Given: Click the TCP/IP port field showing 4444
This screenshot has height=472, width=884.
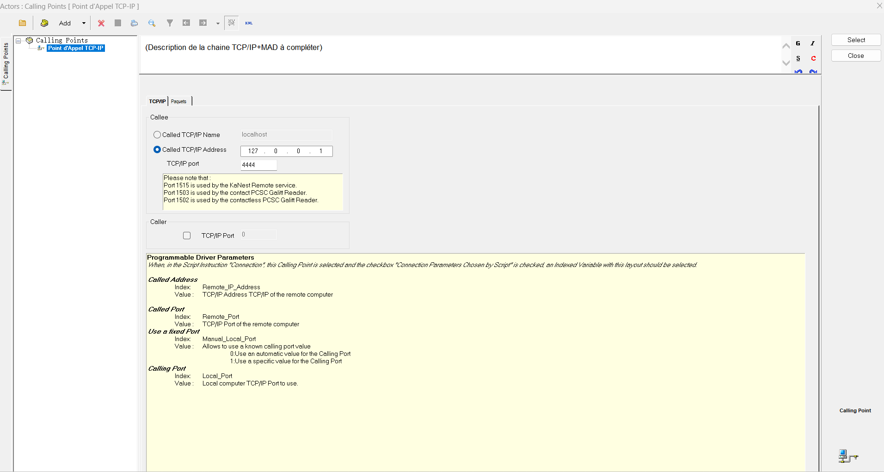Looking at the screenshot, I should [x=258, y=165].
